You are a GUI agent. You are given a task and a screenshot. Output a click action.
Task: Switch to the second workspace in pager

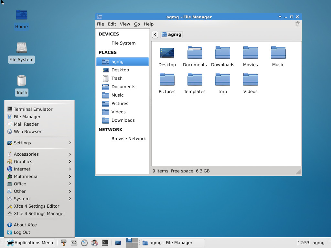(x=135, y=240)
